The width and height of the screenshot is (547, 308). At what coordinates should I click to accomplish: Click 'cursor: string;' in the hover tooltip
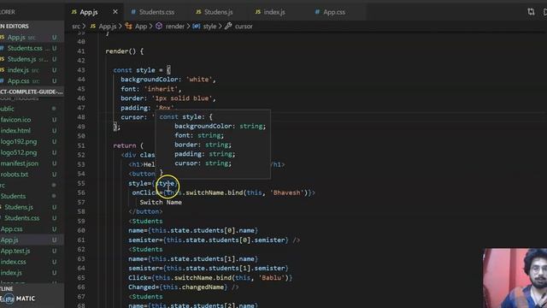pos(203,163)
